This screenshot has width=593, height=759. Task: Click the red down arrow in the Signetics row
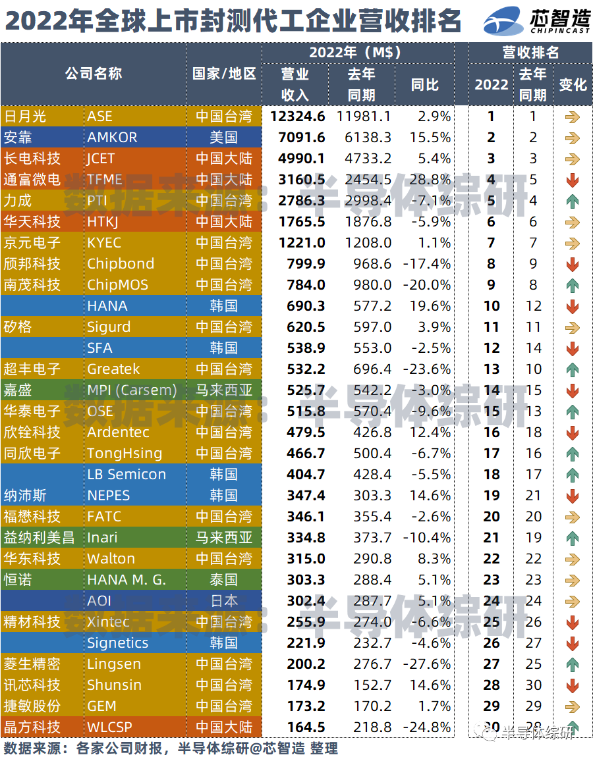click(572, 643)
